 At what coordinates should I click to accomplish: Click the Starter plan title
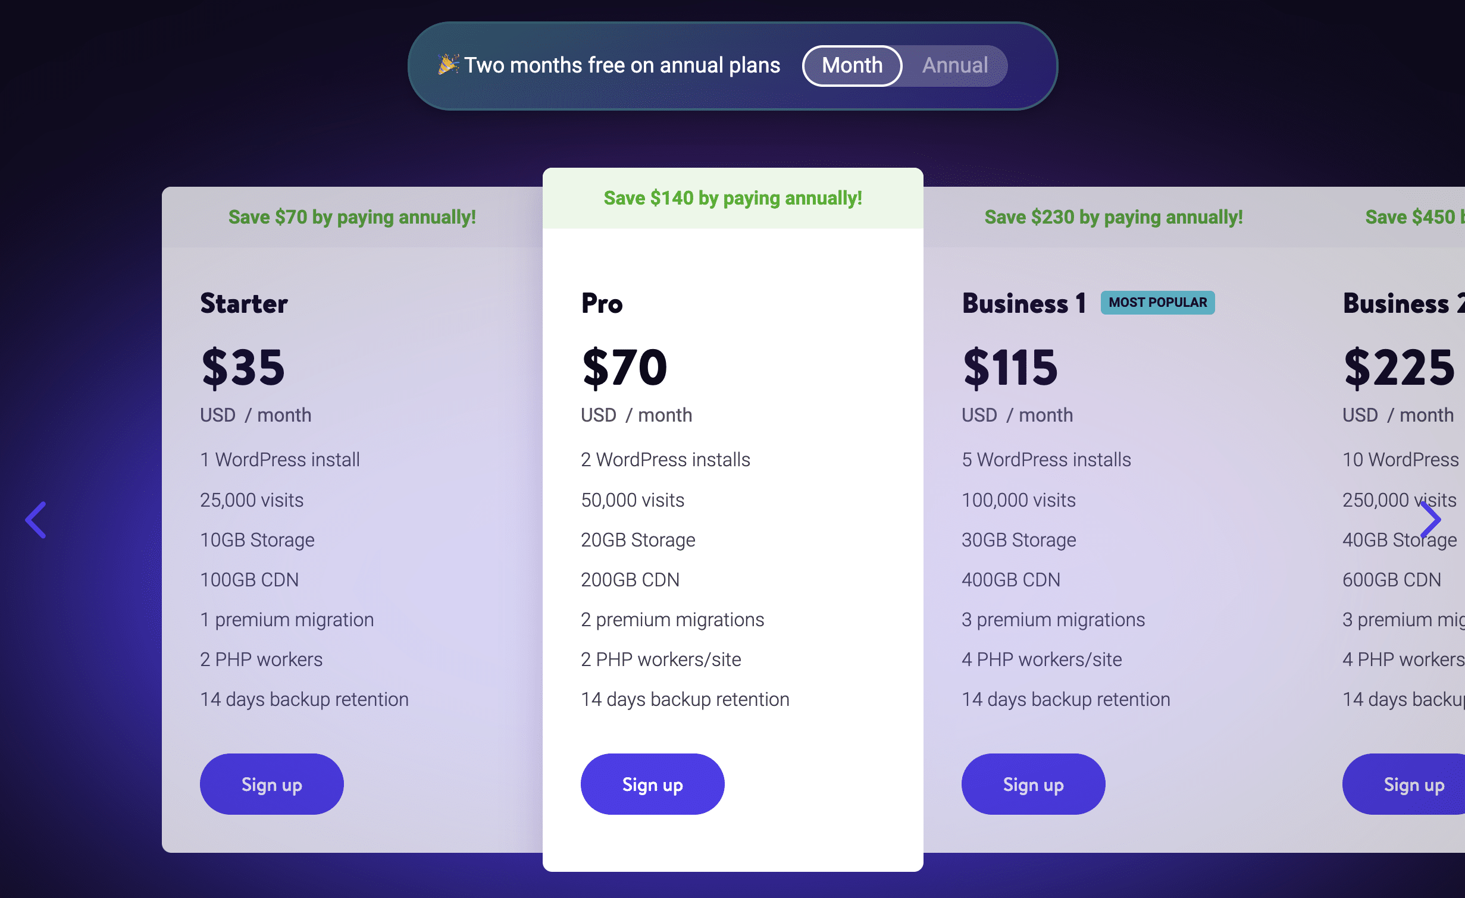pyautogui.click(x=244, y=303)
